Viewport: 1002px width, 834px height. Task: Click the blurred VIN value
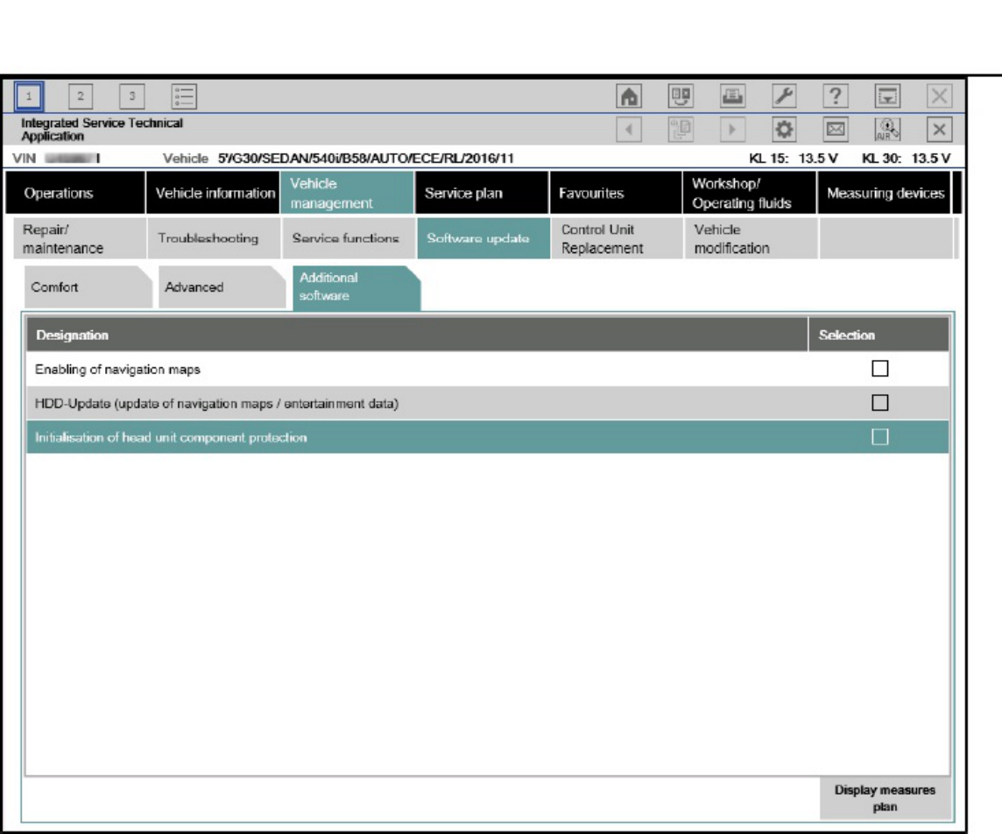(72, 159)
